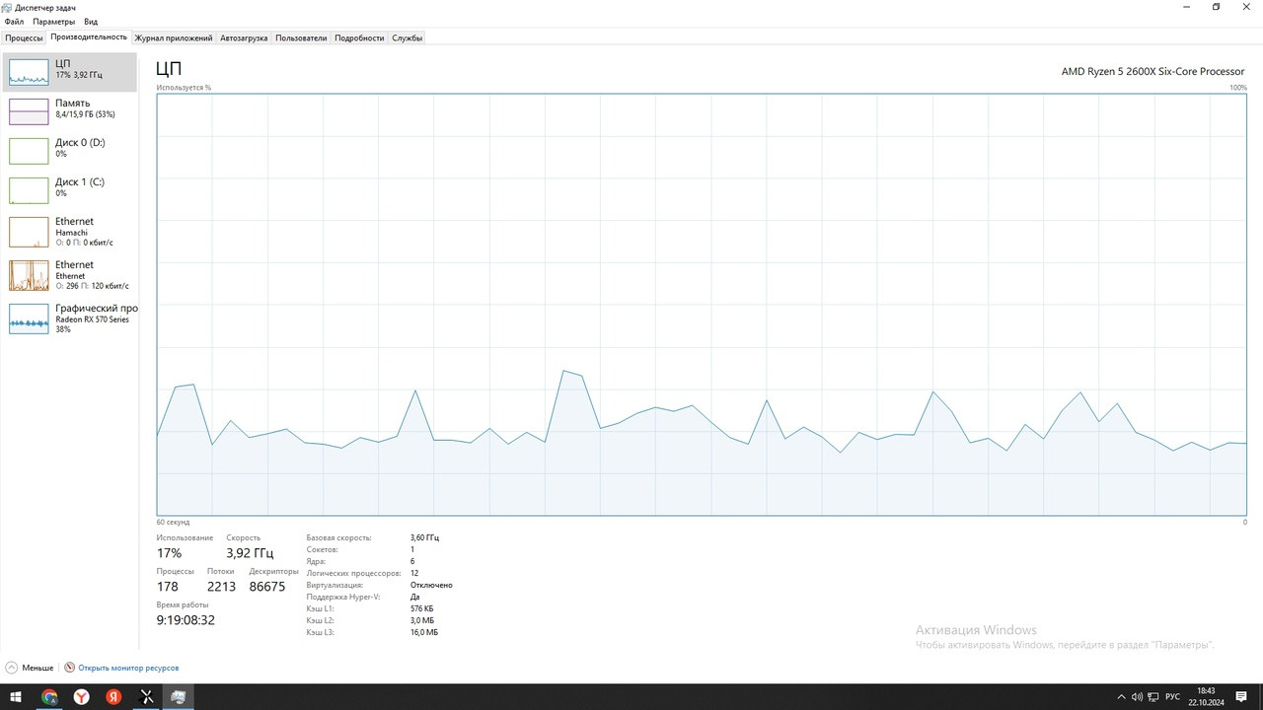Switch the РУС input language indicator
1263x710 pixels.
pos(1172,696)
